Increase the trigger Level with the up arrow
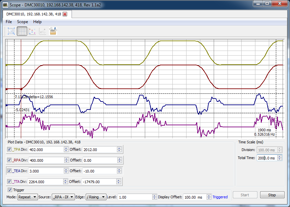The height and width of the screenshot is (207, 290). (155, 196)
